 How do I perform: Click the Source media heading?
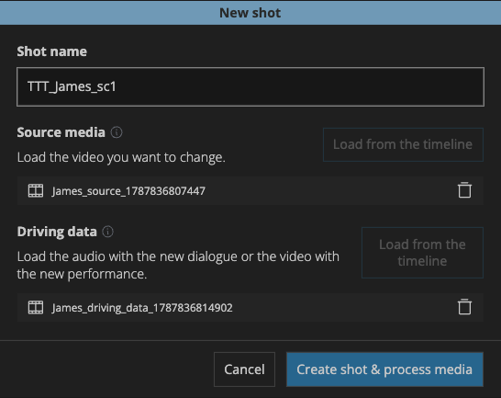point(61,132)
